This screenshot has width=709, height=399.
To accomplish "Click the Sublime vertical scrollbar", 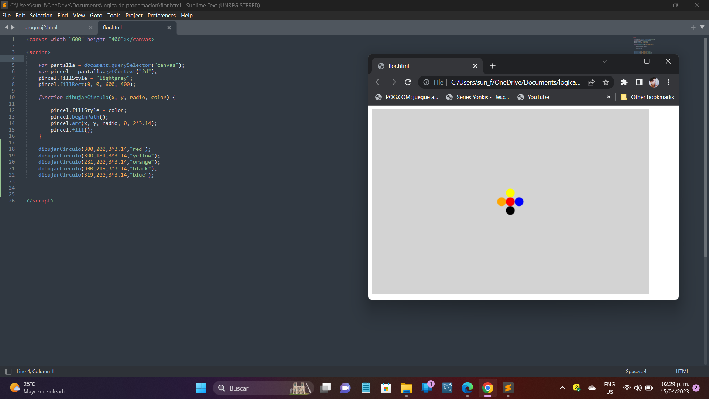I will pyautogui.click(x=705, y=148).
